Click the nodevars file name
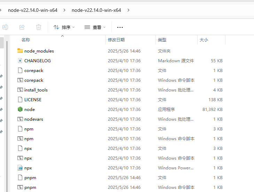This screenshot has width=254, height=192. pyautogui.click(x=34, y=119)
